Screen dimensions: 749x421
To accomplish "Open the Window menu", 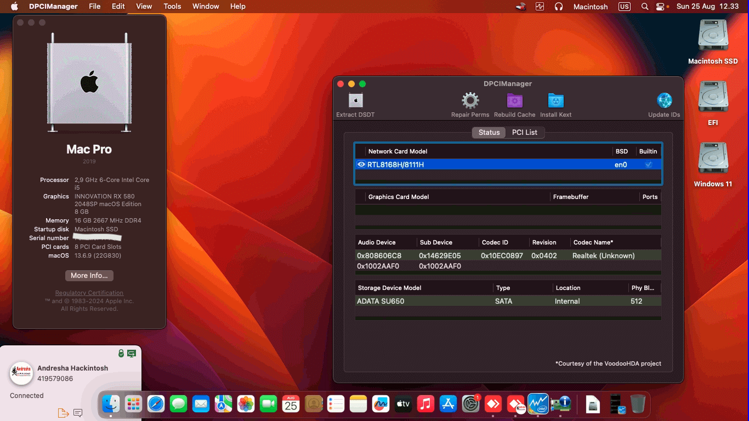I will [x=206, y=7].
